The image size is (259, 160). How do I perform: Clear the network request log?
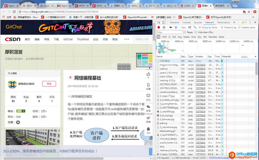164,27
